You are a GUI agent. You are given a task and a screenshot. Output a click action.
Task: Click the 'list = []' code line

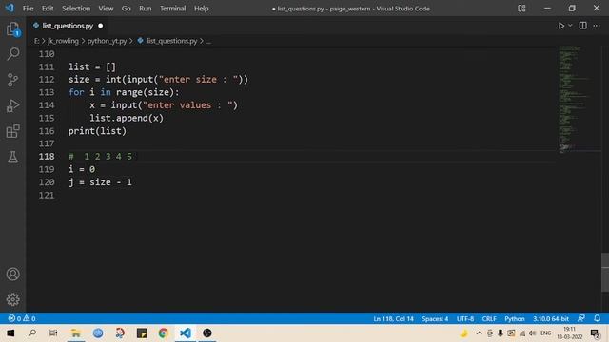[91, 66]
